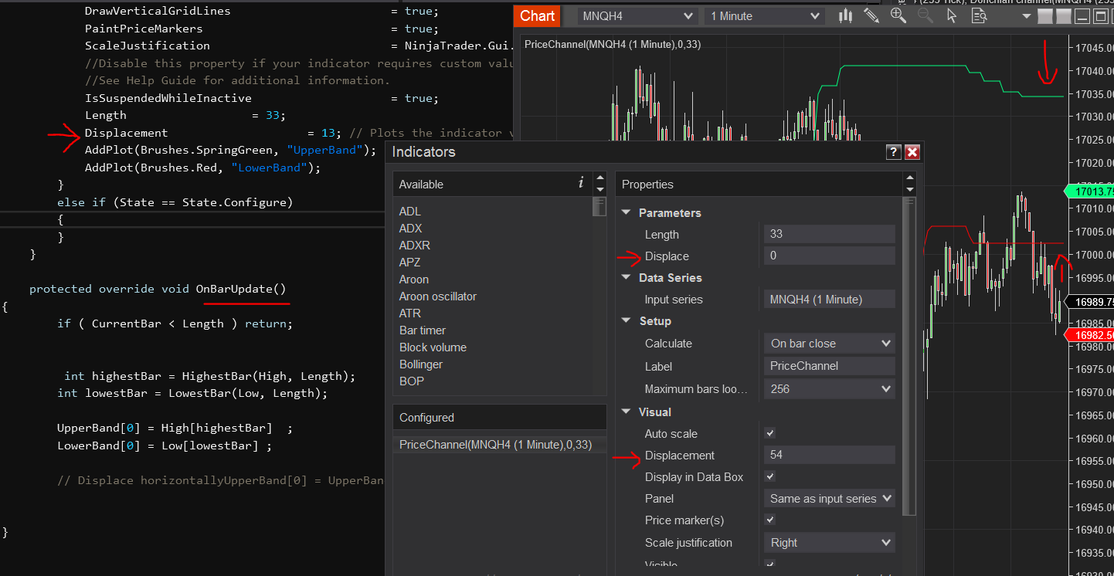Open the Calculate dropdown set to On bar close
Viewport: 1114px width, 576px height.
coord(829,344)
